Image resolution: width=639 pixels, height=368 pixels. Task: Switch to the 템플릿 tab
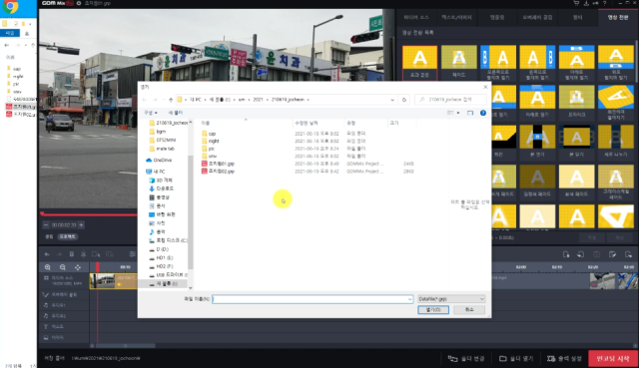click(x=497, y=18)
